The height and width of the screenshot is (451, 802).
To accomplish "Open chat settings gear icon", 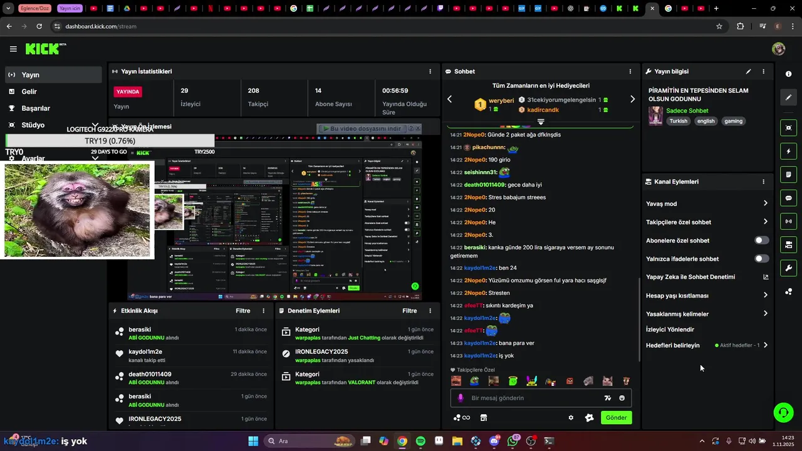I will click(x=571, y=418).
